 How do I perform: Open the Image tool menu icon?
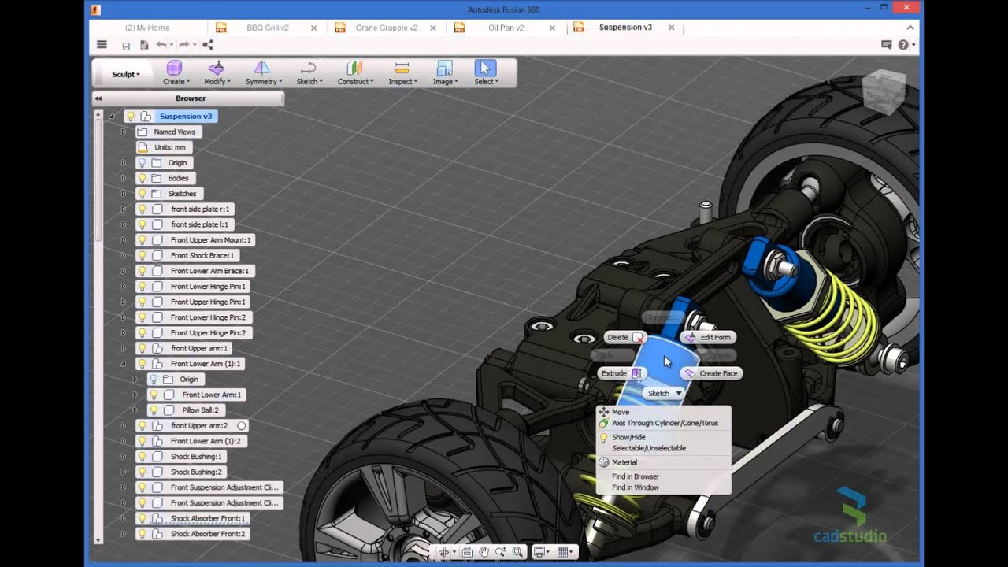tap(444, 69)
